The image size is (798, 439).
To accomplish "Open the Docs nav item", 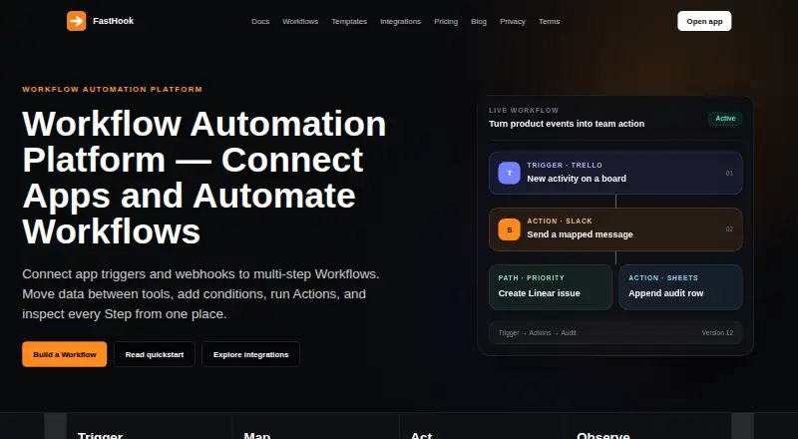I will tap(260, 21).
